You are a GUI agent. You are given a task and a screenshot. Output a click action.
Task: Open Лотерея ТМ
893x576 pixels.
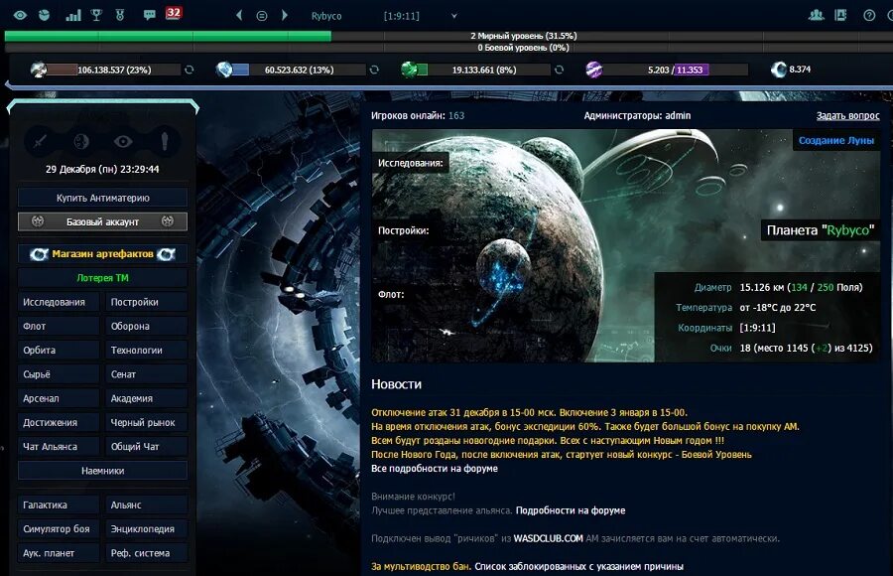click(x=102, y=278)
